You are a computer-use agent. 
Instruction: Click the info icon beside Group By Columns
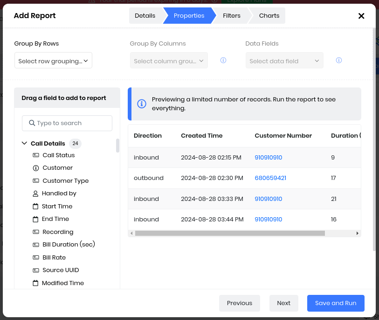[x=223, y=60]
